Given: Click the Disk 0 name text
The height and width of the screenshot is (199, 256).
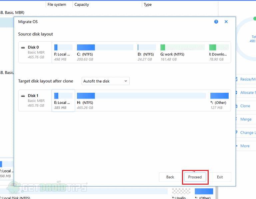Looking at the screenshot, I should (x=33, y=47).
